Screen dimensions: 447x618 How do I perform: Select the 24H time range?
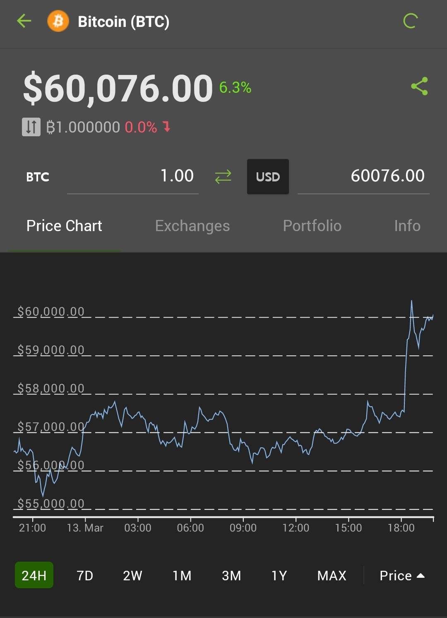(x=34, y=575)
